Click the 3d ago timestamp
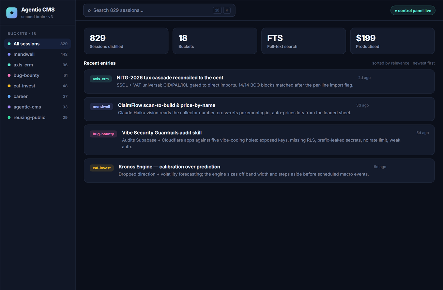 pos(363,105)
